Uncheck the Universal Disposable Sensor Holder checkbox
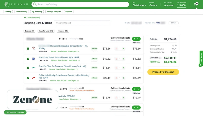 click(28, 49)
